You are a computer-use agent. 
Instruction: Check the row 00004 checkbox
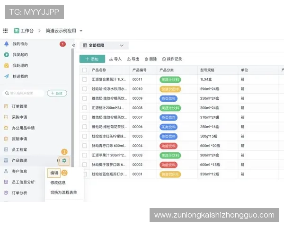[85, 146]
